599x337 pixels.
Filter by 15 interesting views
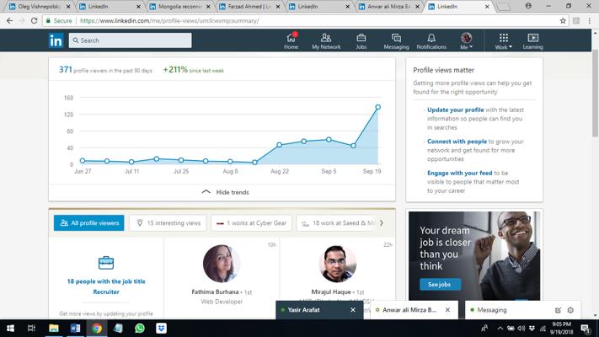pos(168,222)
